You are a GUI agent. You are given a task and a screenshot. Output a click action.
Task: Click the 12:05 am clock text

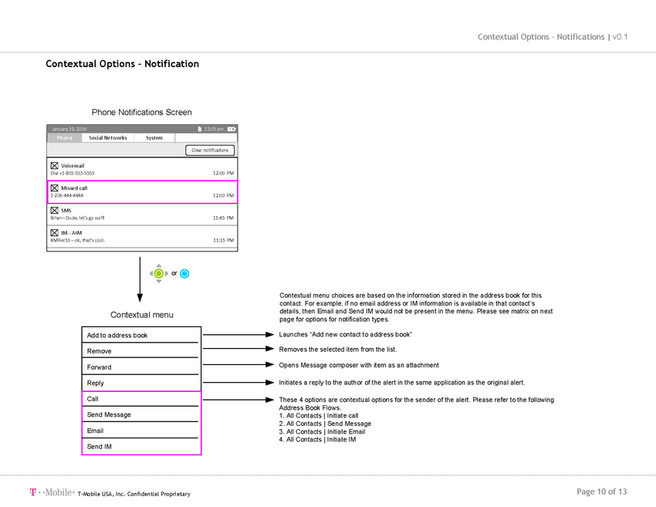tap(214, 130)
